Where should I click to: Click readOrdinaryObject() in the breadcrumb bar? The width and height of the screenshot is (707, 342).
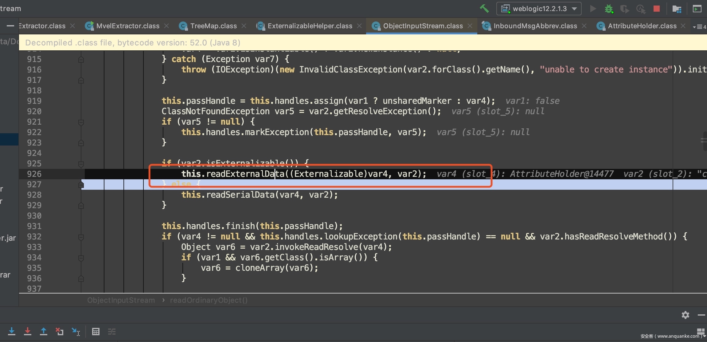(x=209, y=300)
